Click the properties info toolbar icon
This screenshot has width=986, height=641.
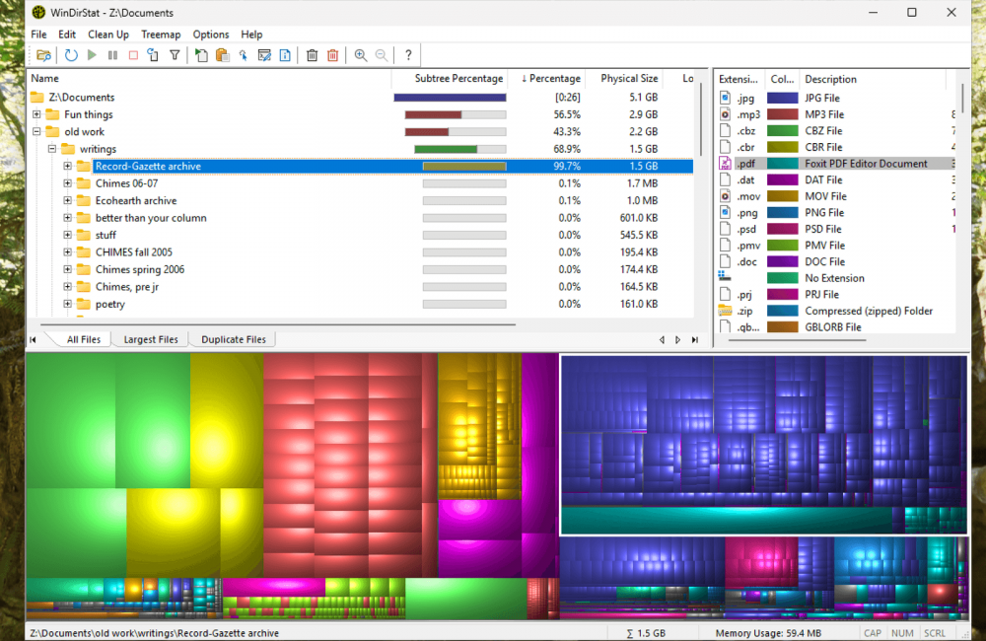285,55
